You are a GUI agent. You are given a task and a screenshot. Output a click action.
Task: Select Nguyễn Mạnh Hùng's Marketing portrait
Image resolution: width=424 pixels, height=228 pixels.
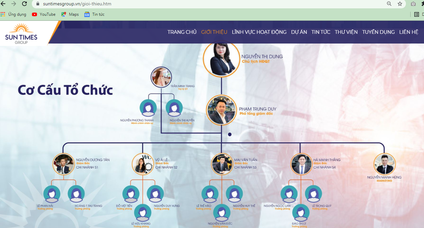click(x=384, y=164)
